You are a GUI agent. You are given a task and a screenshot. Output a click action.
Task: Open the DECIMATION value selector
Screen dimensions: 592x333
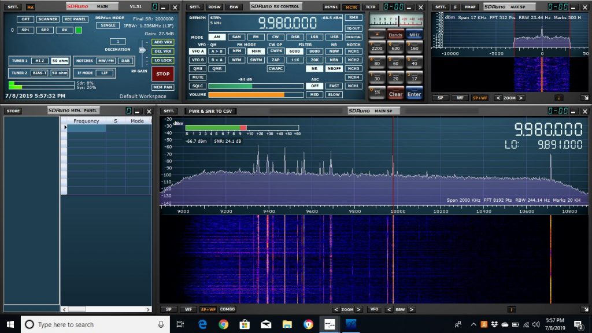click(118, 42)
